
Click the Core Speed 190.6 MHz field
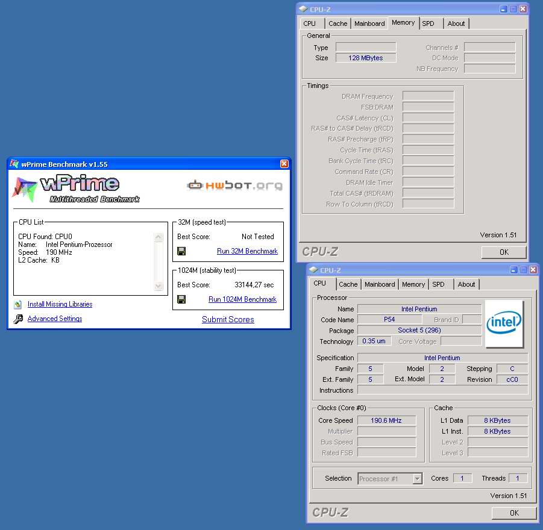(x=386, y=420)
